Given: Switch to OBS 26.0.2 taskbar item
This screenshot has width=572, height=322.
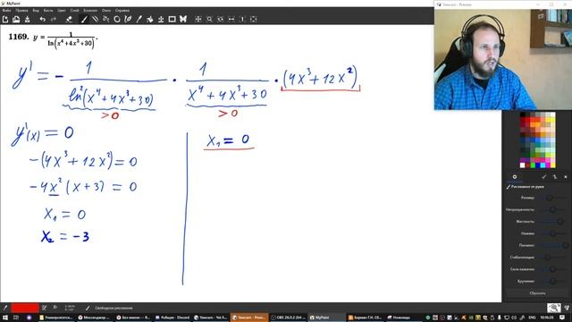Looking at the screenshot, I should (x=288, y=318).
